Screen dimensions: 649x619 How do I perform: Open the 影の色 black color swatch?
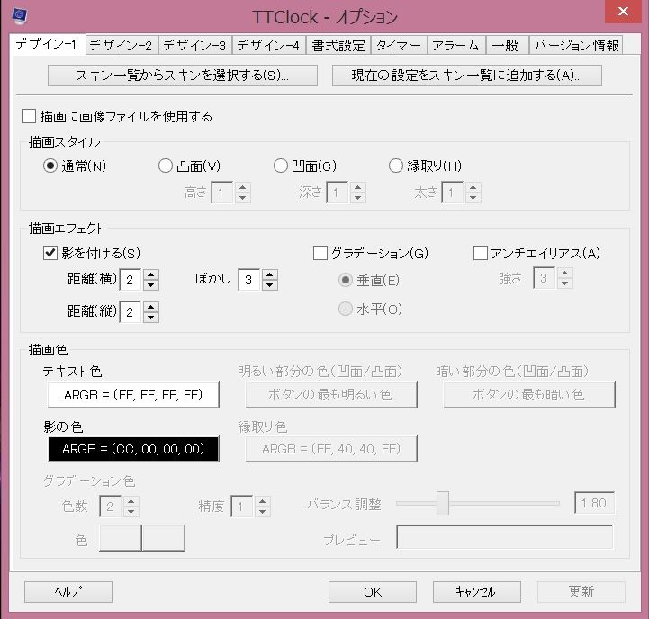(x=133, y=449)
